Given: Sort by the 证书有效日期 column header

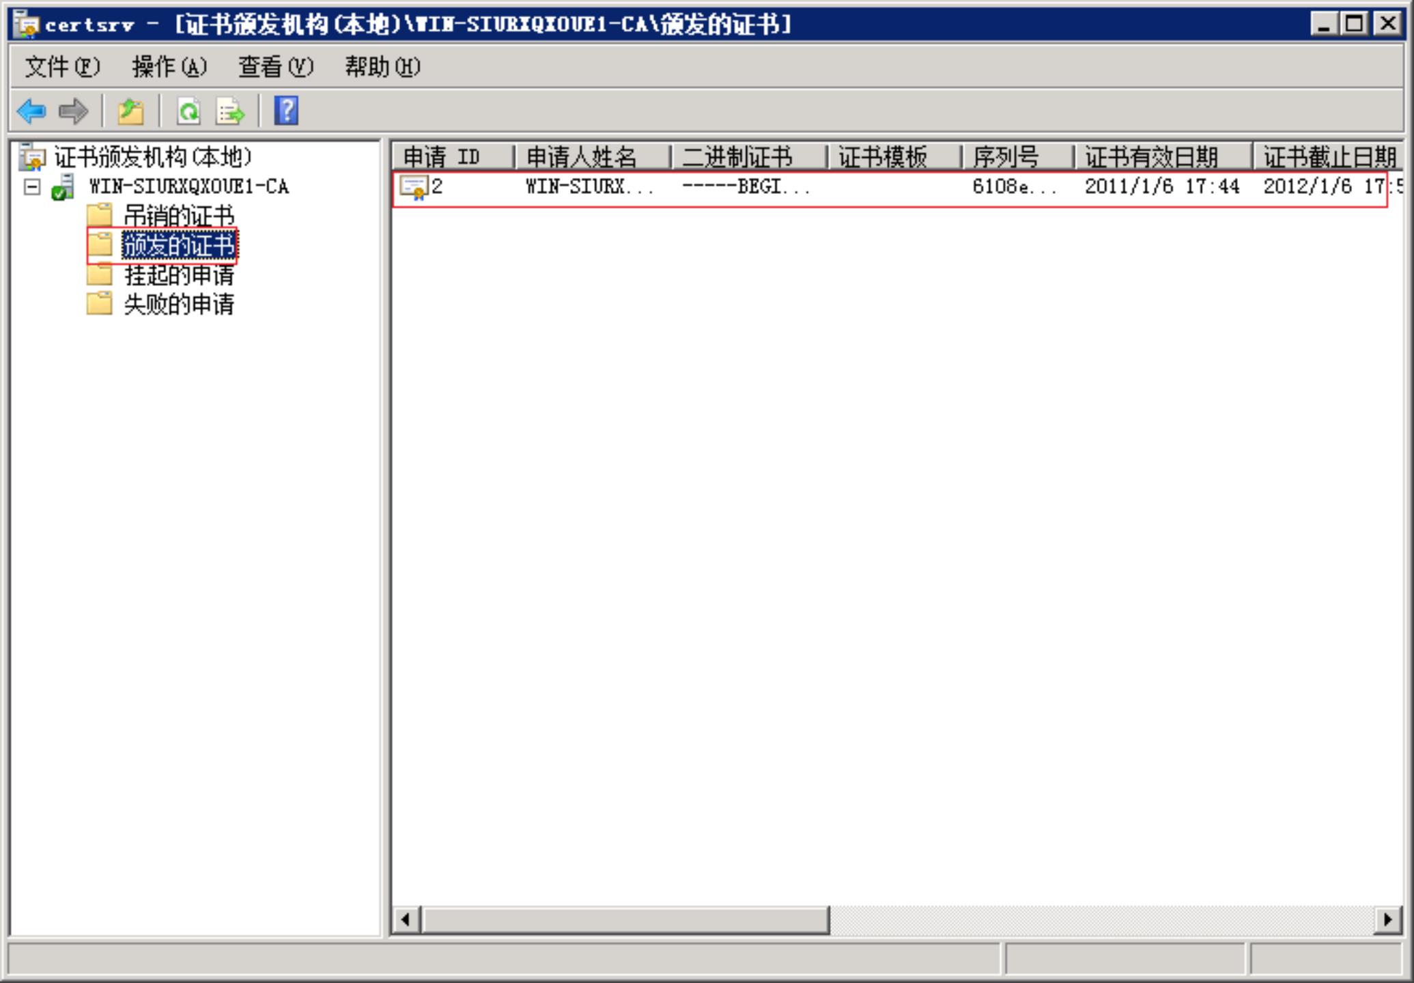Looking at the screenshot, I should click(1163, 157).
